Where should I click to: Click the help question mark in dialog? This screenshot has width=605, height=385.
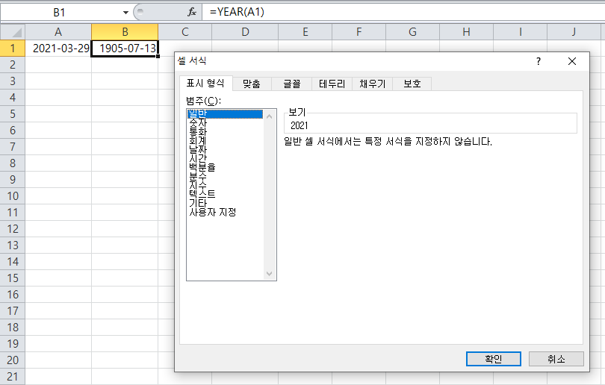point(539,61)
